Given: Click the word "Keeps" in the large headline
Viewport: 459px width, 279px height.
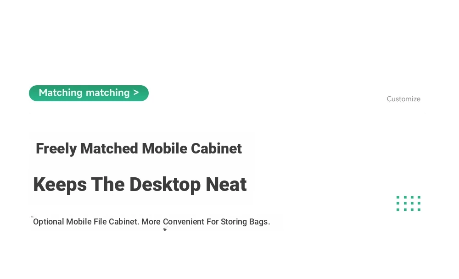Looking at the screenshot, I should point(60,185).
